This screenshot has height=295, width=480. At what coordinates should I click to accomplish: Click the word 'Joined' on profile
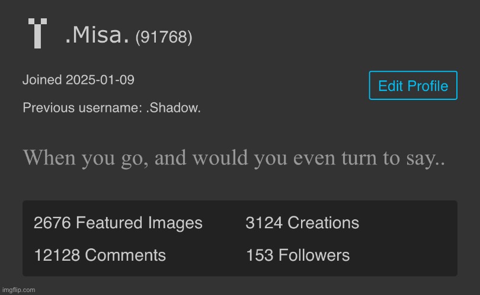(42, 80)
